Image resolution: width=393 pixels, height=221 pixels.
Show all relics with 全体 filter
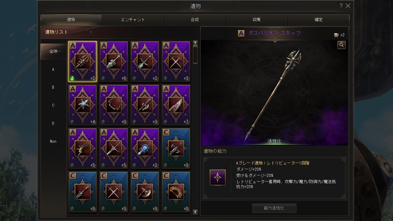click(x=53, y=51)
